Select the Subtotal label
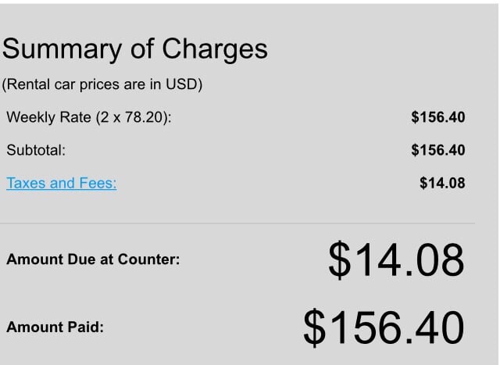Screen dimensions: 500x365 click(x=36, y=150)
